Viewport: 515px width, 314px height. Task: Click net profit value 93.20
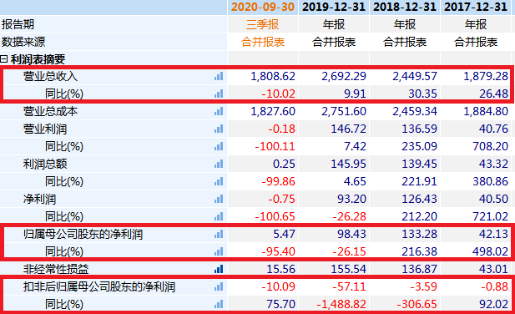click(x=351, y=199)
